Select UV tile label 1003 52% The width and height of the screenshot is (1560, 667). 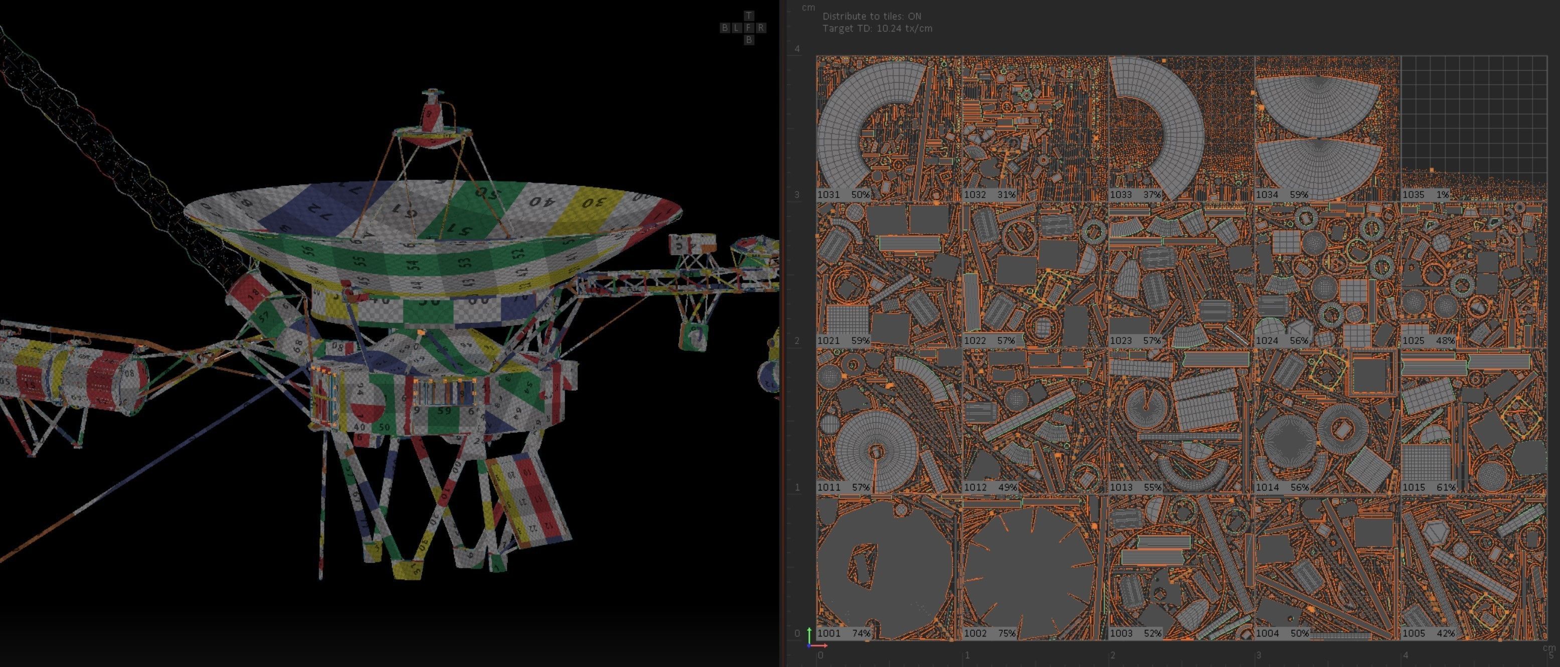point(1135,633)
